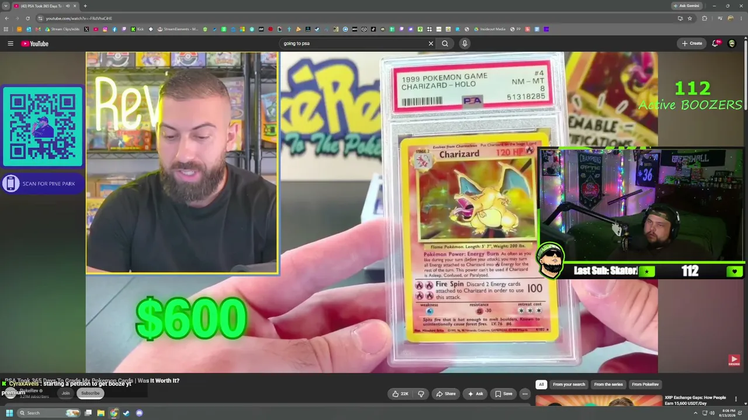Image resolution: width=748 pixels, height=420 pixels.
Task: Open the PP bookmark
Action: tap(516, 29)
